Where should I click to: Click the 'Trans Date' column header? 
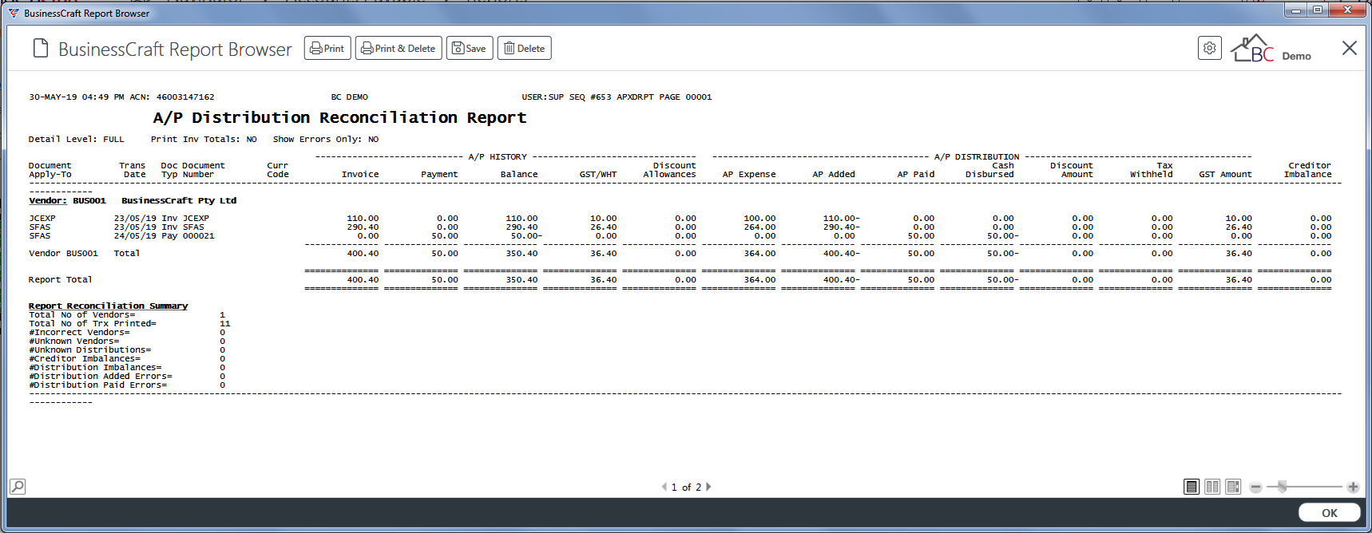[133, 170]
